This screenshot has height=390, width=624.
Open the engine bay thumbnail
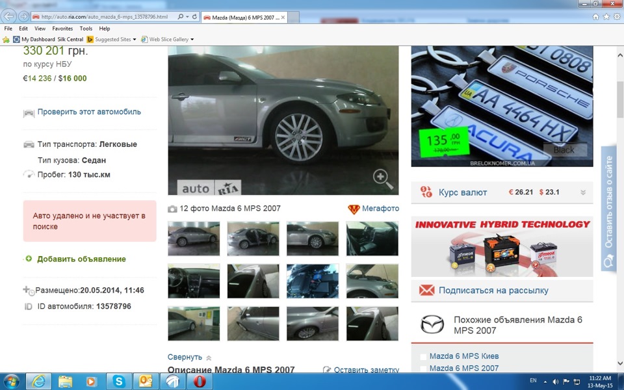313,281
